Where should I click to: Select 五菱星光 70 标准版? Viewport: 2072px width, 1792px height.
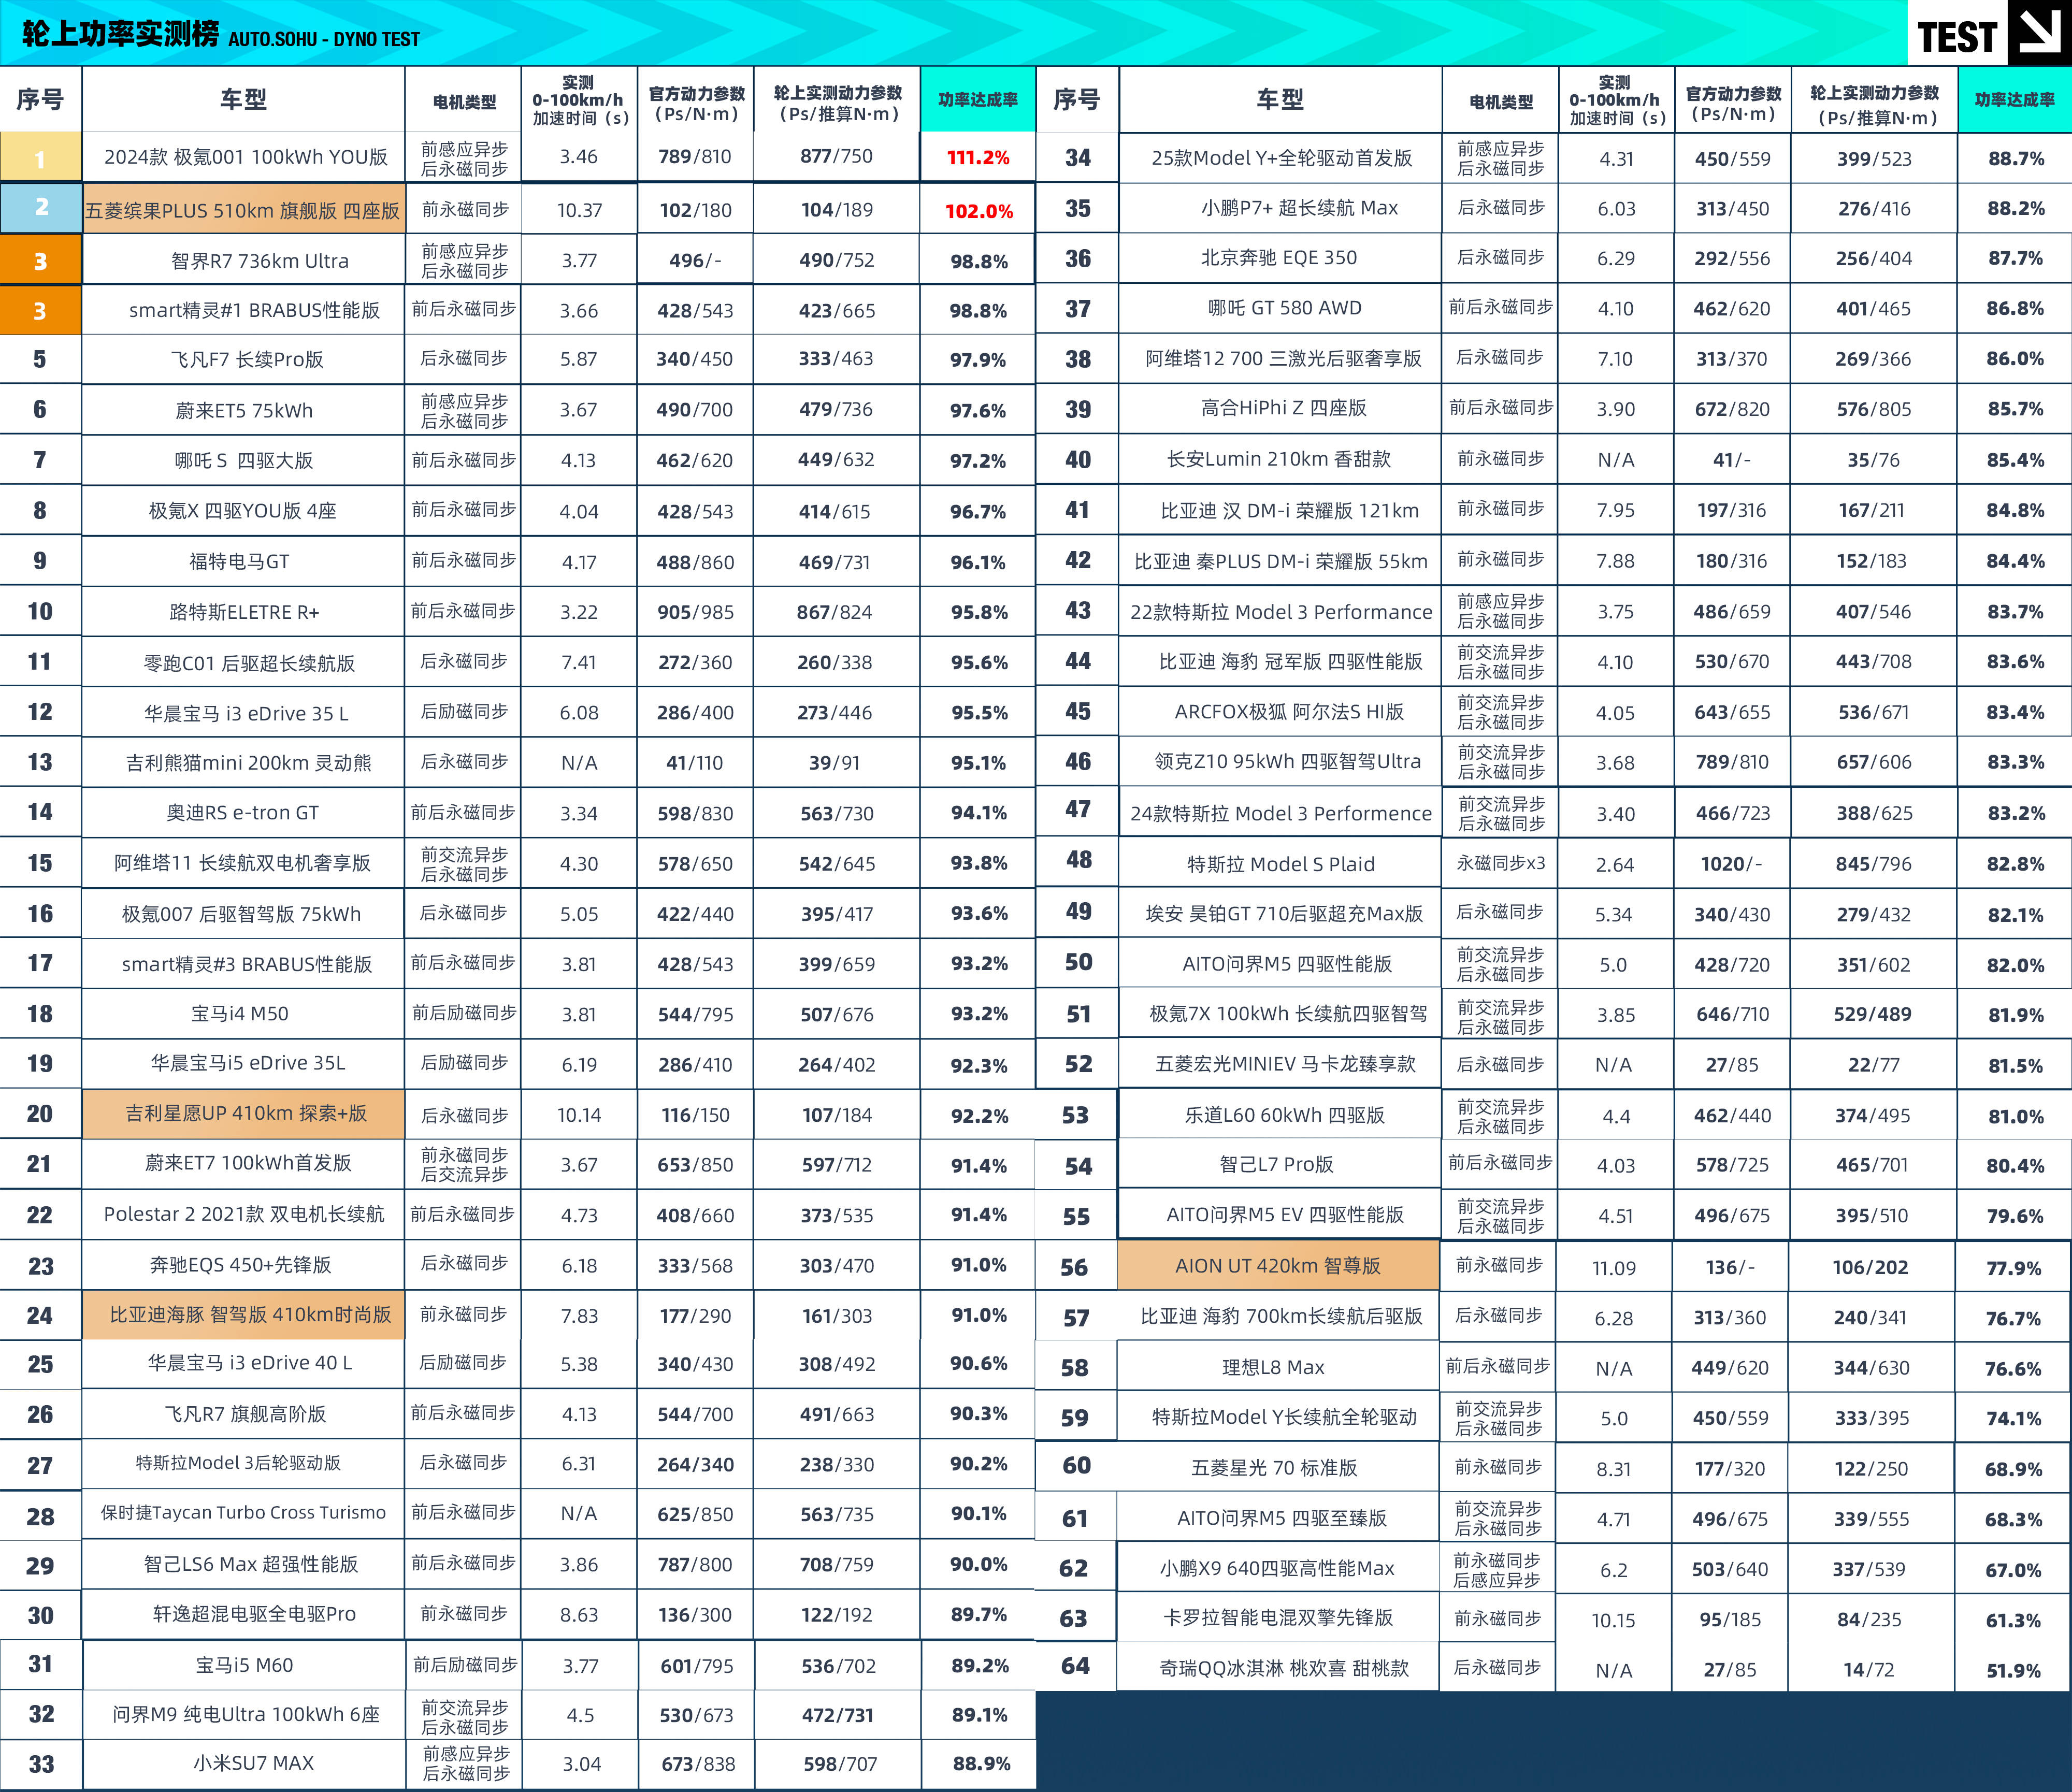(1274, 1467)
